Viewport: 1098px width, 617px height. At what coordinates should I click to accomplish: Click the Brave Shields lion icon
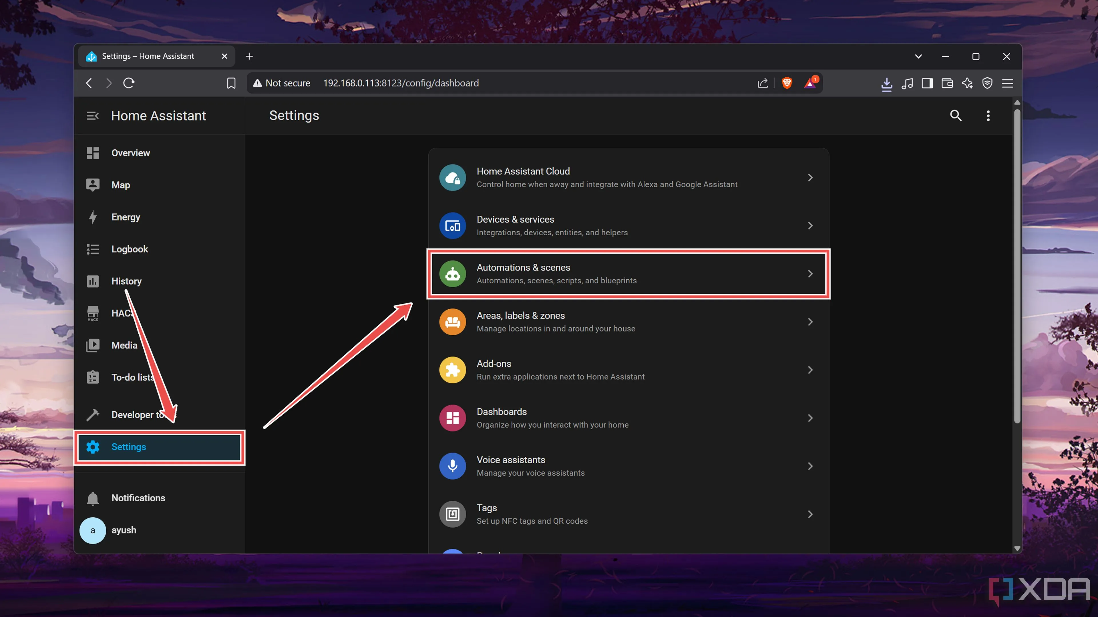pyautogui.click(x=787, y=83)
